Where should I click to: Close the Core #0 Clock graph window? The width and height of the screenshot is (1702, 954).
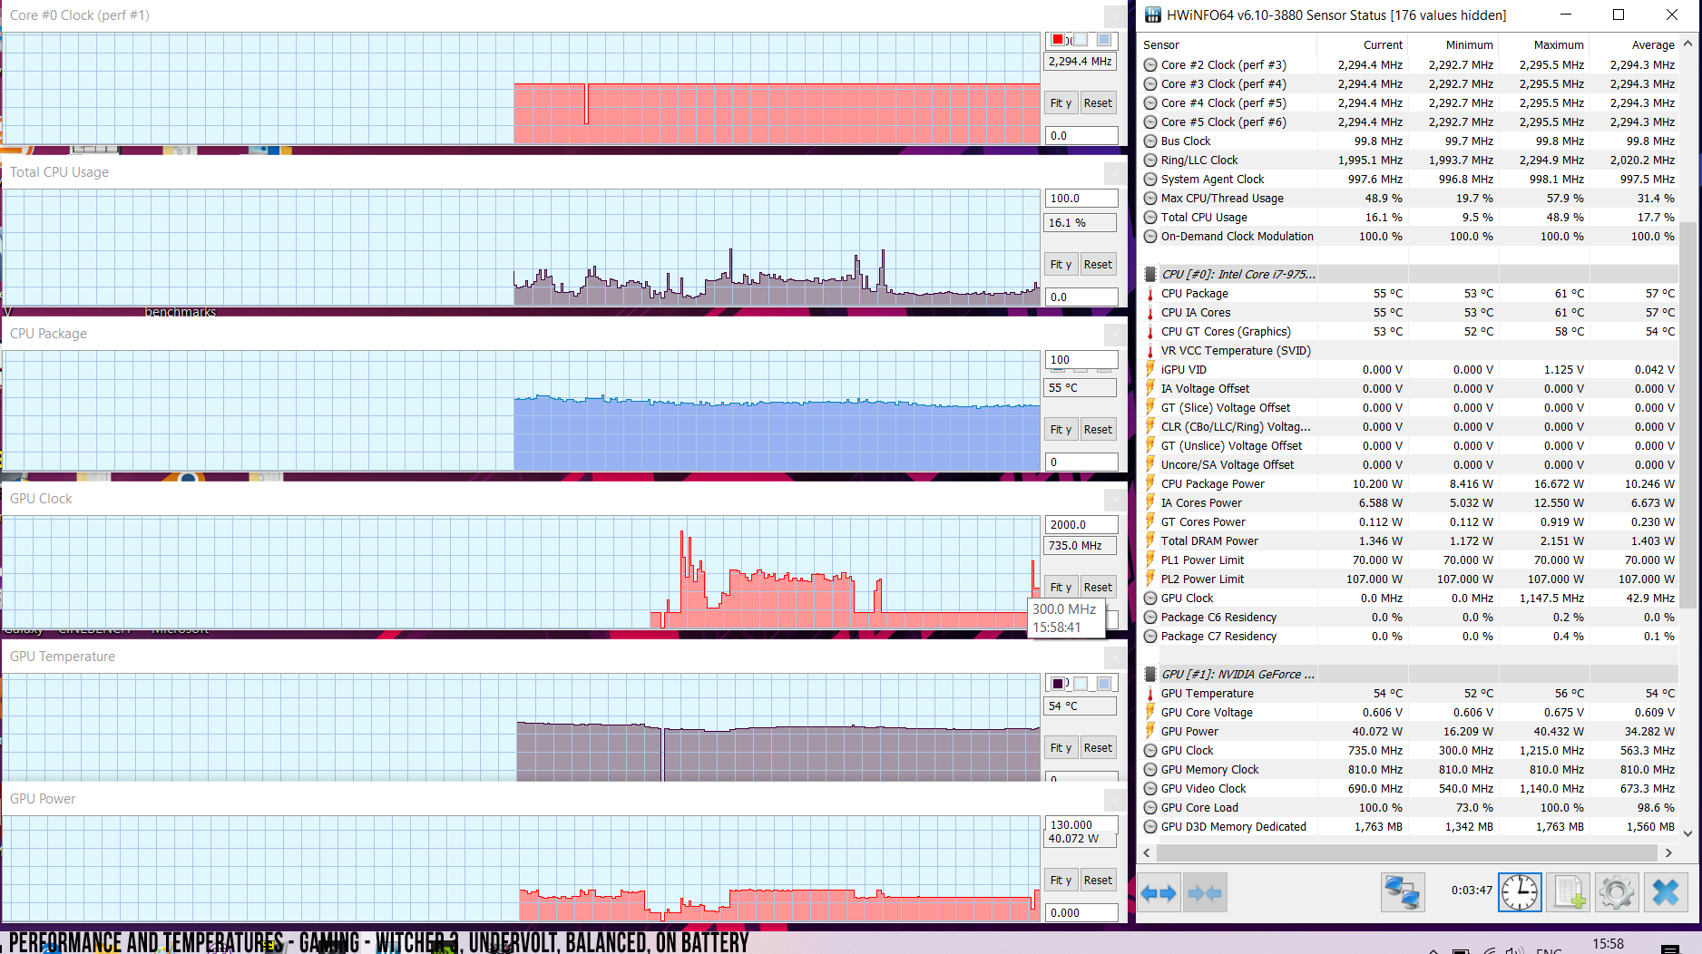[1115, 15]
